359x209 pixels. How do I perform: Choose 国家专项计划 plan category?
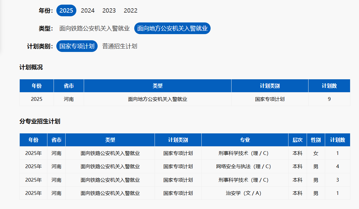pos(77,46)
